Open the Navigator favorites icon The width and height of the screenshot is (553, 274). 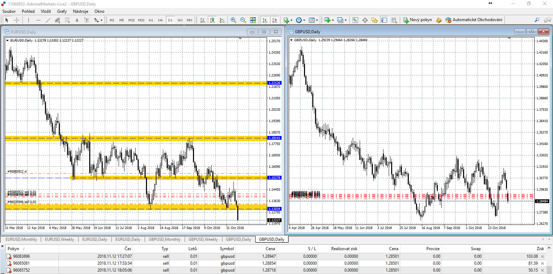coord(375,20)
